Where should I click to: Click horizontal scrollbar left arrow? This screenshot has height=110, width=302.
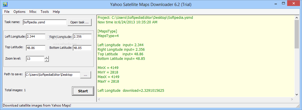(x=99, y=99)
